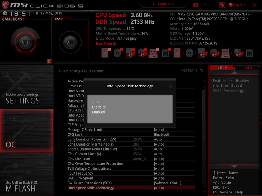Viewport: 262px width, 196px height.
Task: Open Long Duration Maintained(s) [Auto] value
Action: tap(159, 144)
